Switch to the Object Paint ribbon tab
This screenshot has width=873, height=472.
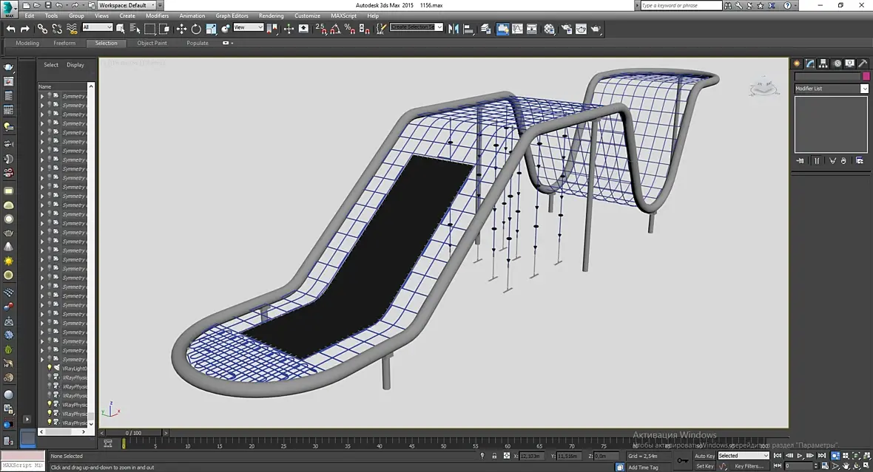click(x=152, y=43)
